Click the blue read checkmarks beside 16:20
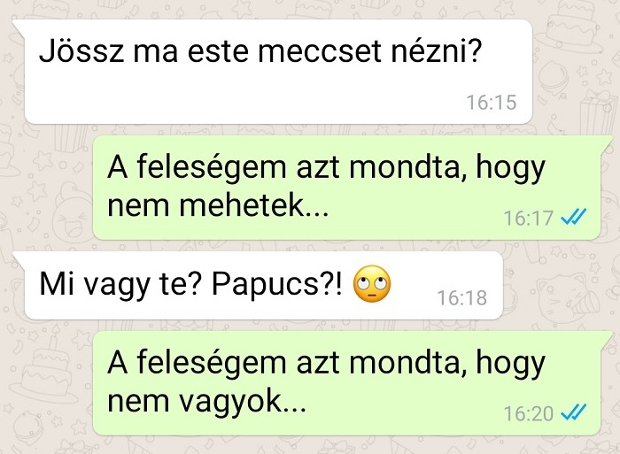The image size is (620, 454). (574, 413)
